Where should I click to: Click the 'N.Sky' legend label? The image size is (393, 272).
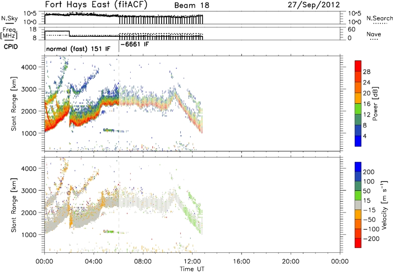click(9, 18)
